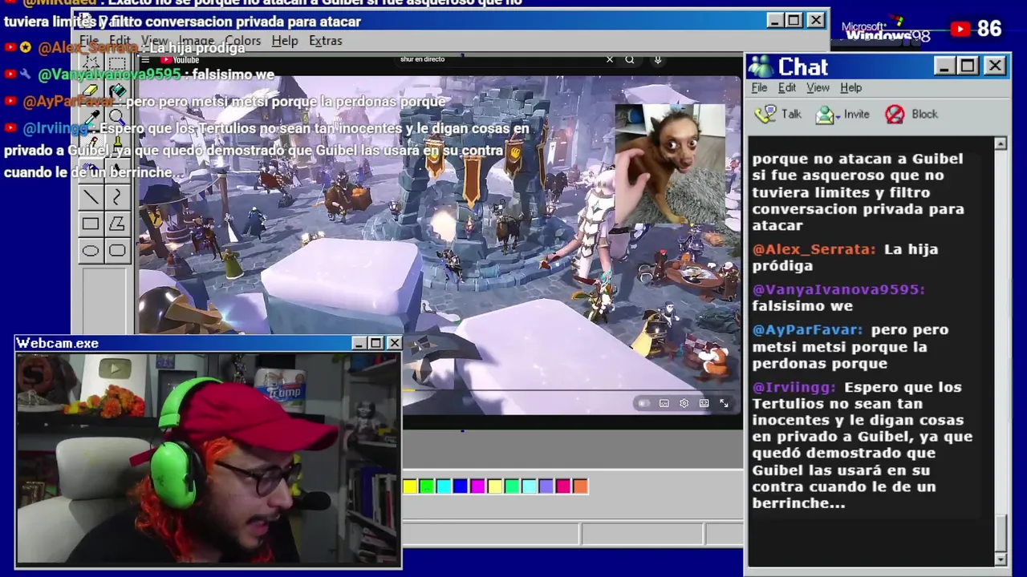Open the Extras menu in Paint

pyautogui.click(x=325, y=41)
